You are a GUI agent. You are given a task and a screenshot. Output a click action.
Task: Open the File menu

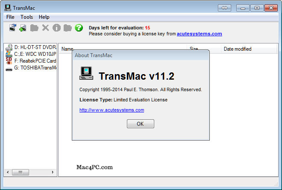click(10, 17)
